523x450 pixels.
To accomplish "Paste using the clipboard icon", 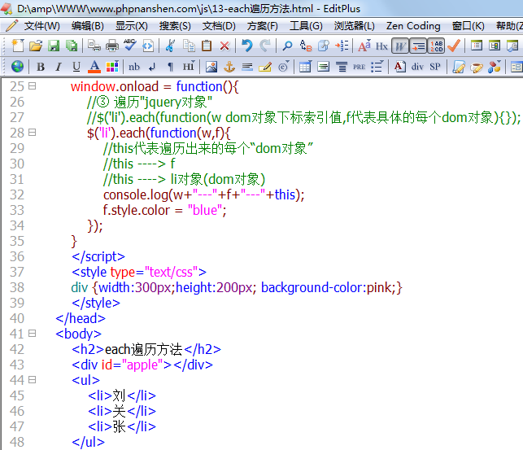I will click(207, 46).
